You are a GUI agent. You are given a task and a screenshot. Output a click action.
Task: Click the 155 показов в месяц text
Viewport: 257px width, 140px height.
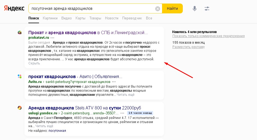(x=189, y=43)
